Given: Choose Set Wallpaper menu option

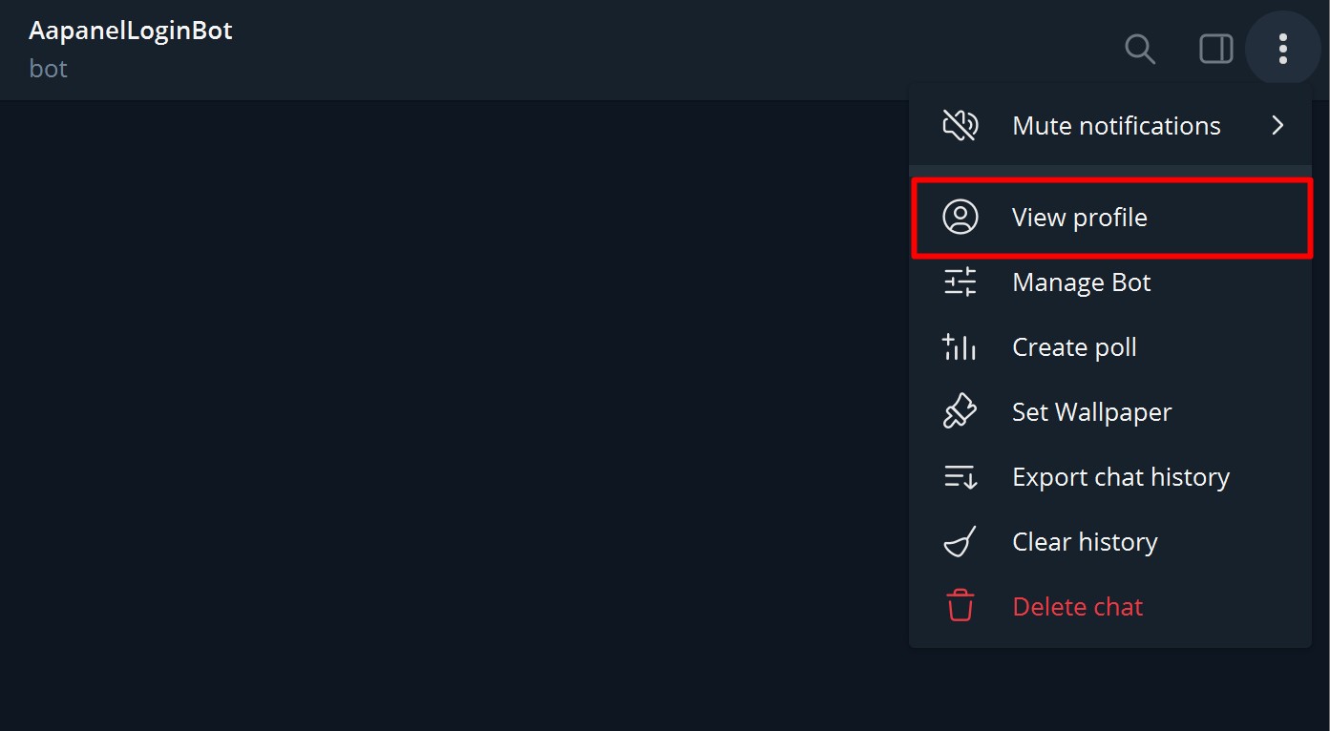Looking at the screenshot, I should [1091, 412].
